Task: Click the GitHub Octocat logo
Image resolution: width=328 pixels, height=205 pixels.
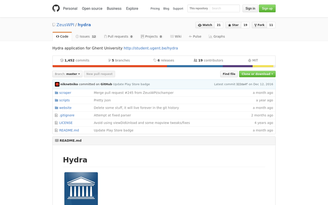Action: 56,8
